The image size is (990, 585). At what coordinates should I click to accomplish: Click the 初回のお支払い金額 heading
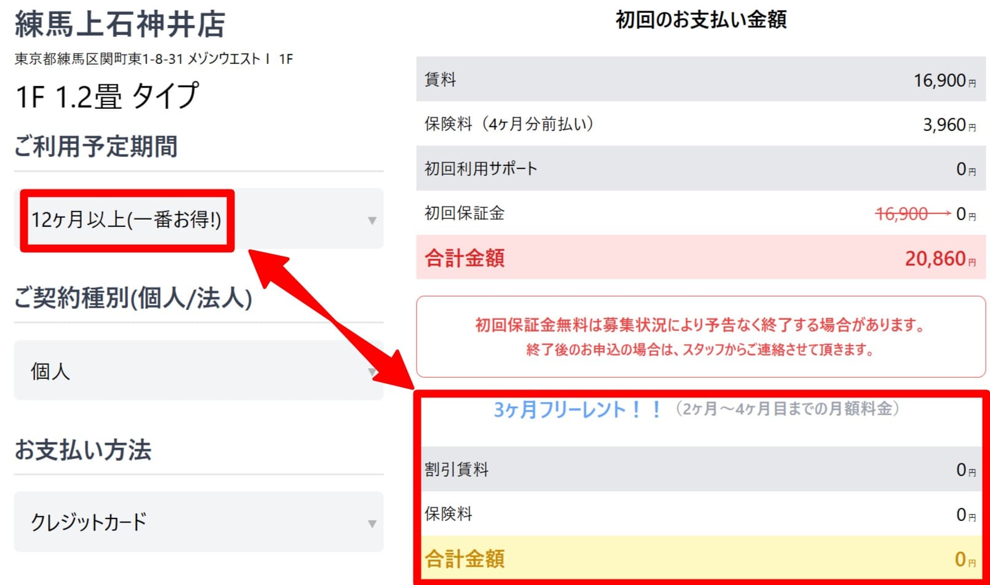tap(701, 20)
